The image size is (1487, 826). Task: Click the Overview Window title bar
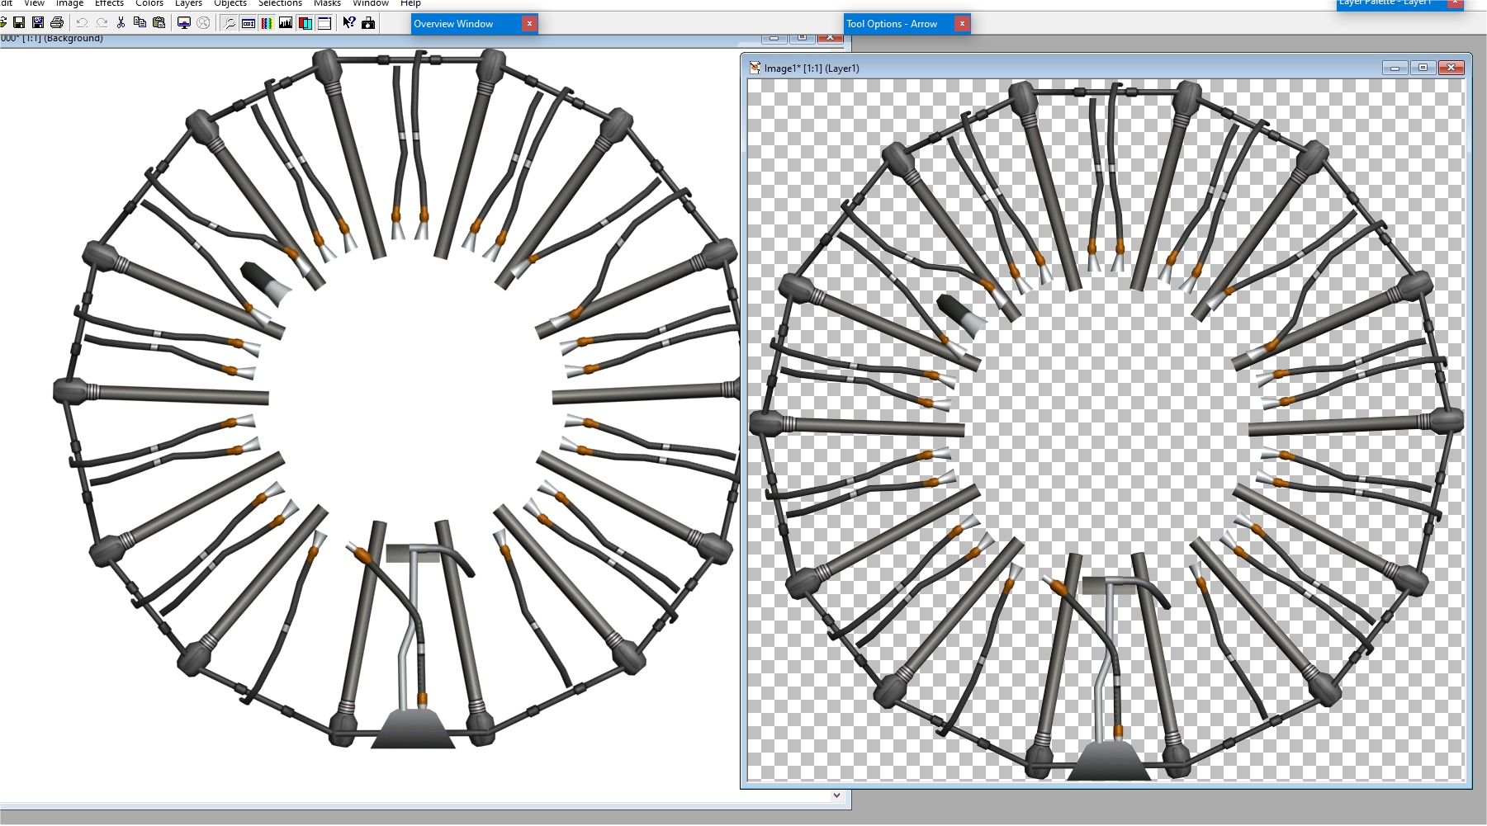pyautogui.click(x=475, y=24)
